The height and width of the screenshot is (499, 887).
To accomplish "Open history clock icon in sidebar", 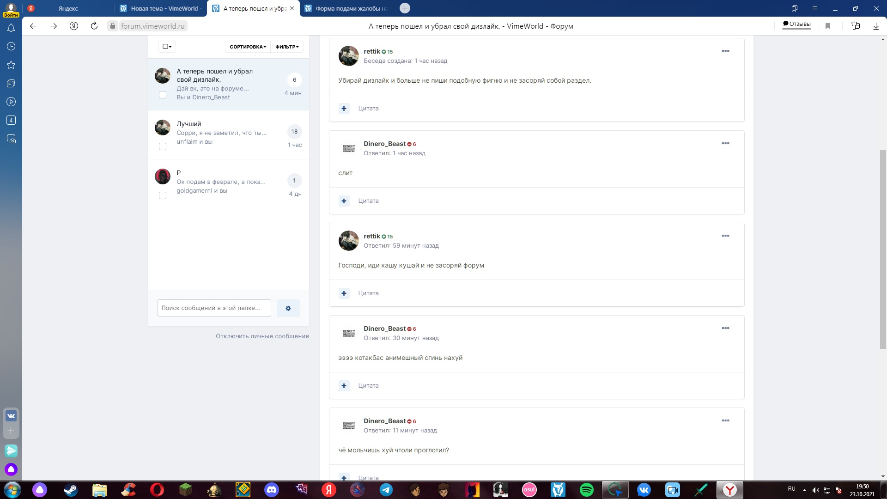I will tap(11, 46).
